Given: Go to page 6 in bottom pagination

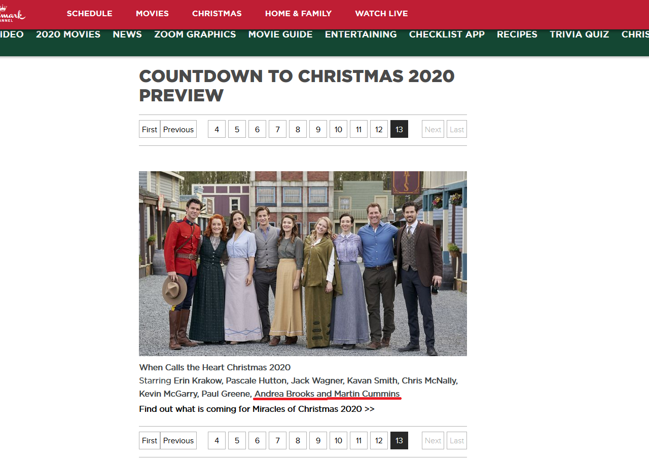Looking at the screenshot, I should [257, 440].
